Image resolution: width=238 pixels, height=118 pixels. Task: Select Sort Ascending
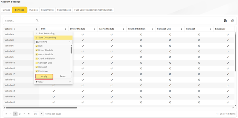click(53, 33)
